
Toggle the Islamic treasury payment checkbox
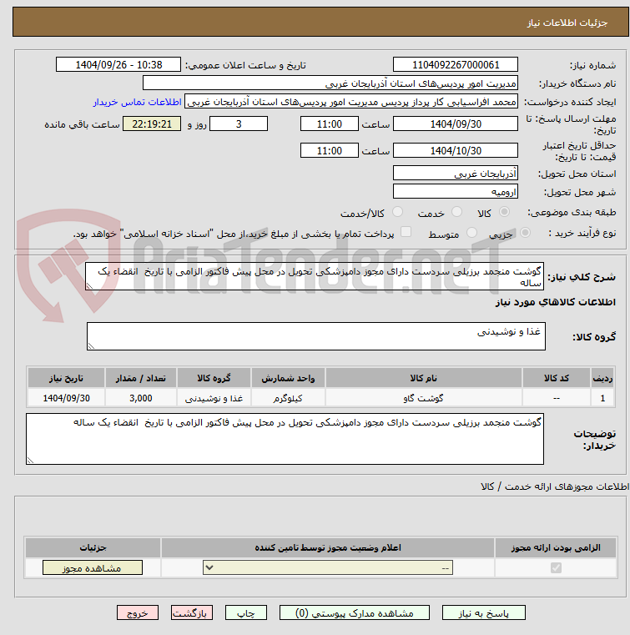(406, 232)
